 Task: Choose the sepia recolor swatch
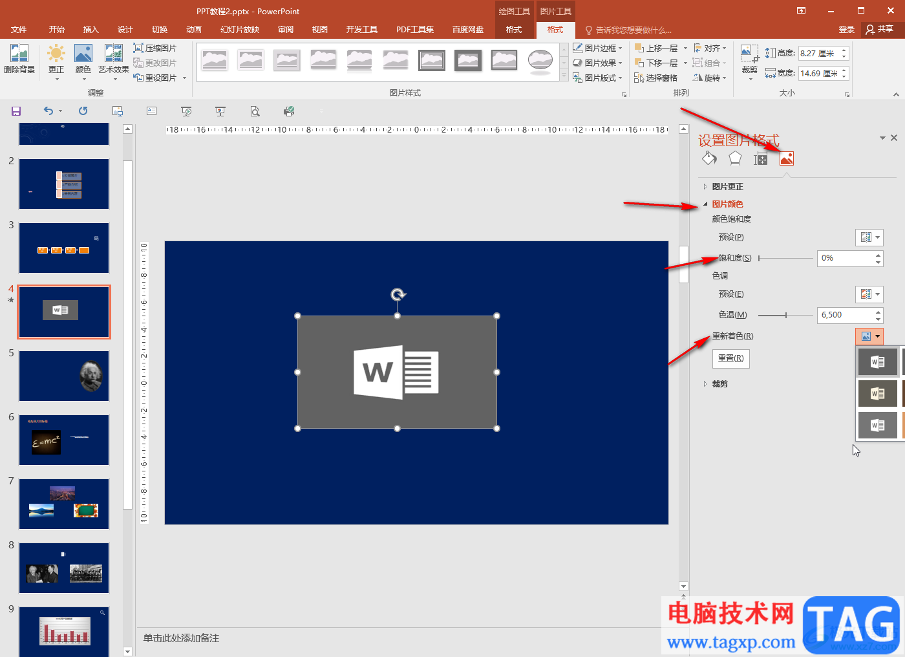877,393
